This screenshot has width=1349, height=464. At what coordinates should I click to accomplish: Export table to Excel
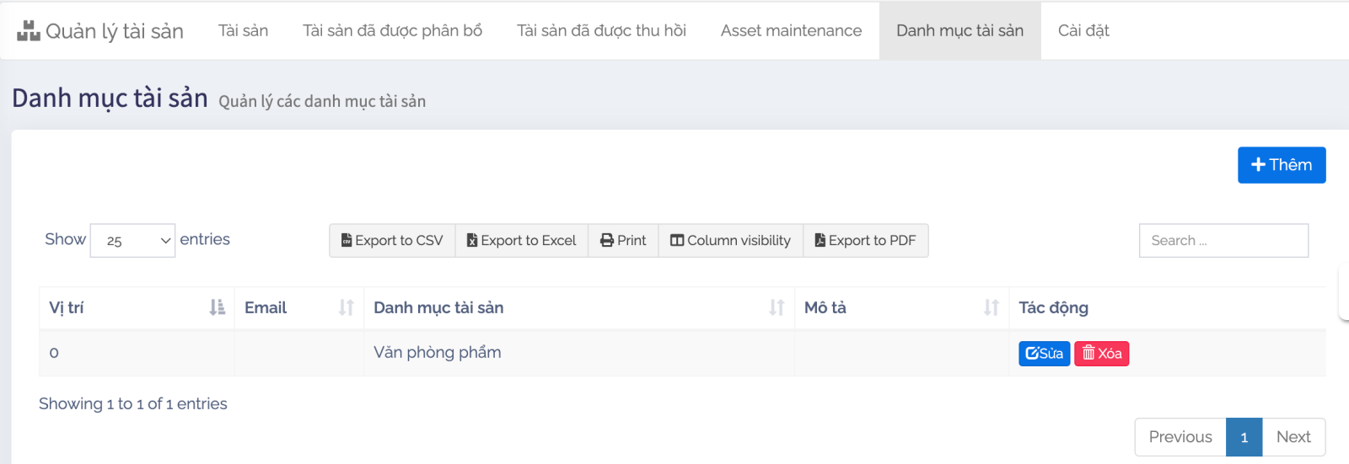tap(522, 241)
